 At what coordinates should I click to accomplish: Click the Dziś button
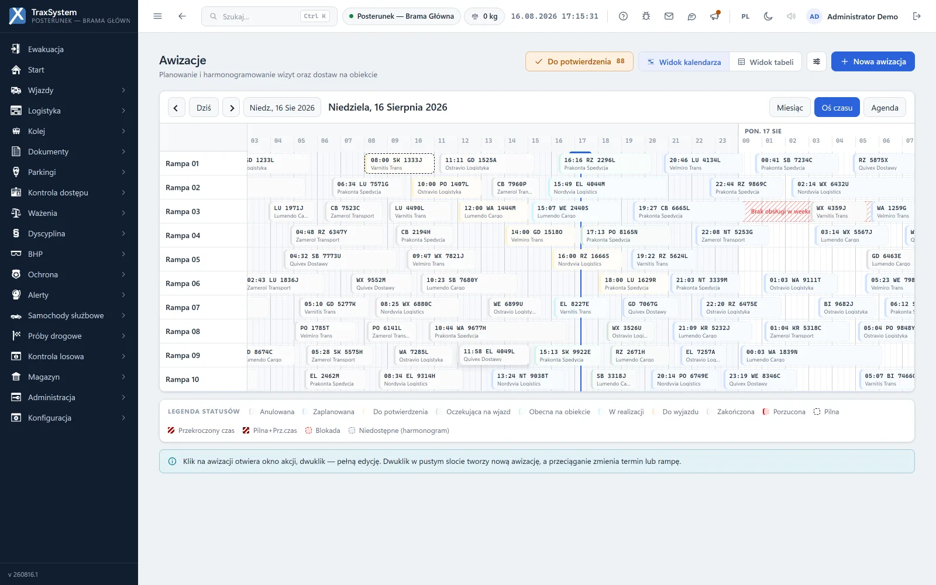pos(204,108)
